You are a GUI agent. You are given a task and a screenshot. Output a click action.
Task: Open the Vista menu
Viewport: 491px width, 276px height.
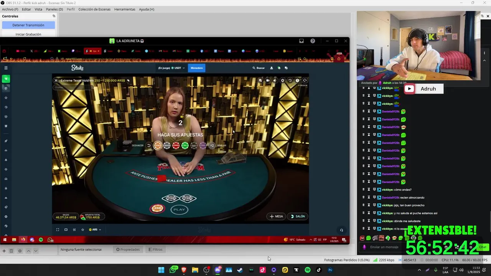(x=38, y=9)
